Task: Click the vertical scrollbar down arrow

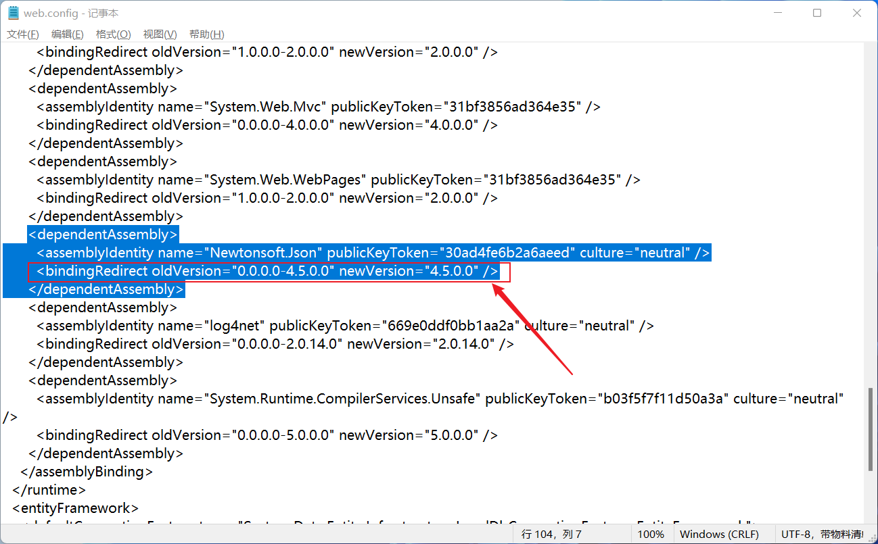Action: pyautogui.click(x=871, y=516)
